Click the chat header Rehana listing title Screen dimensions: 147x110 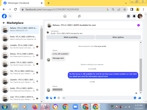pyautogui.click(x=74, y=25)
